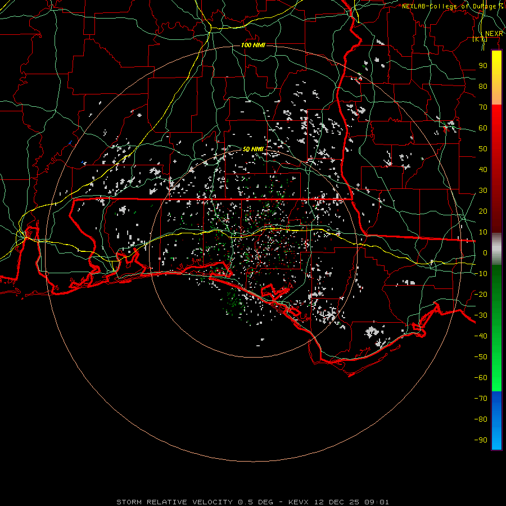Click the KT units label above the scale
Viewport: 506px width, 506px height.
click(x=480, y=39)
